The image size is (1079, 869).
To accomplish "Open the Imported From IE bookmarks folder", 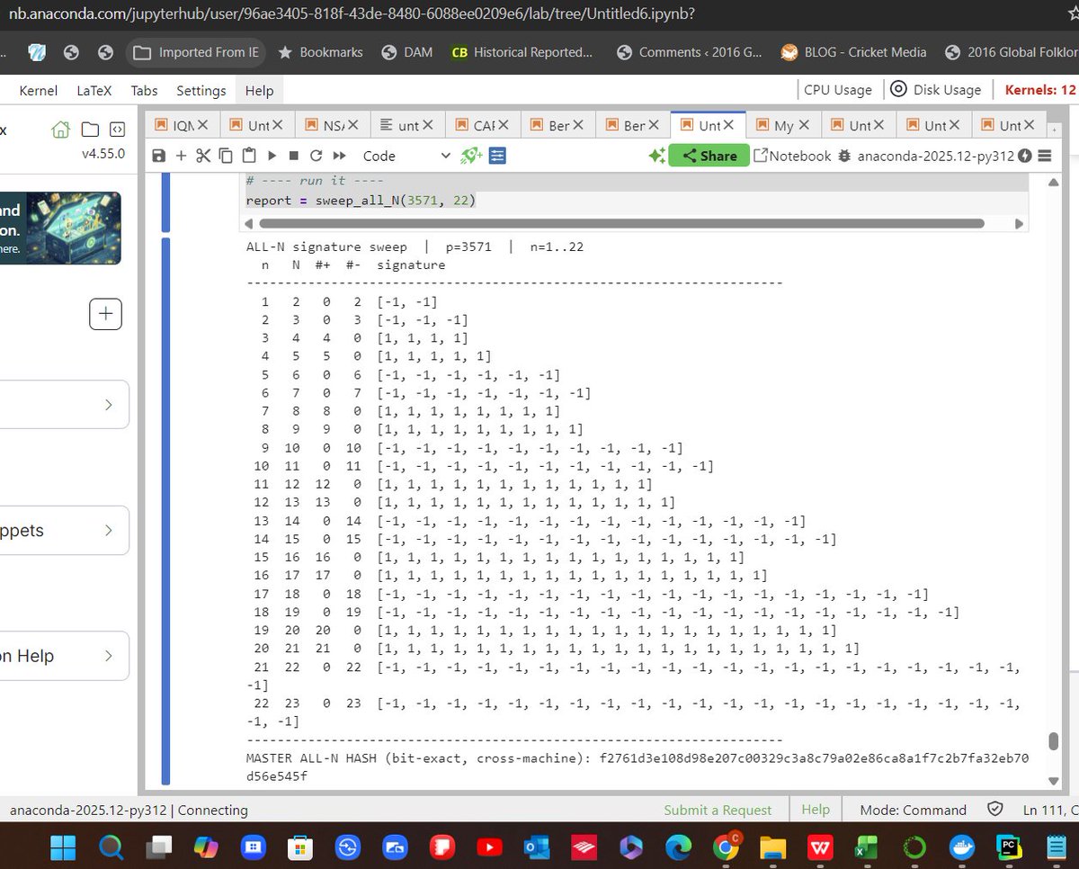I will (196, 52).
